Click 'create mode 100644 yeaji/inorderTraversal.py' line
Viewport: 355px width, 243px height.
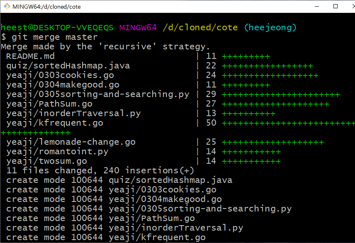tap(124, 228)
